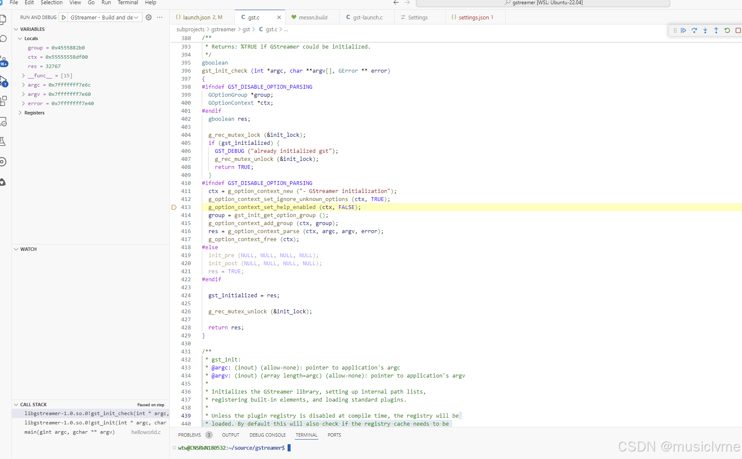Open the DEBUG CONSOLE panel tab
The height and width of the screenshot is (459, 742).
pos(267,435)
